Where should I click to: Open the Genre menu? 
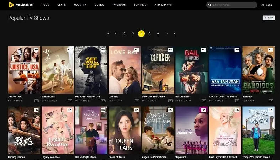coord(62,5)
